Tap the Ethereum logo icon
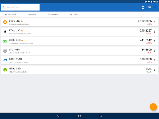This screenshot has height=119, width=159. (x=5, y=32)
